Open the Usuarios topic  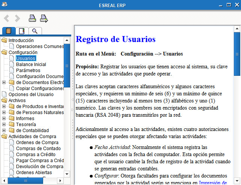25,58
